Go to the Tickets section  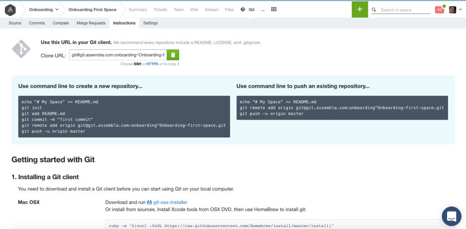(x=160, y=10)
